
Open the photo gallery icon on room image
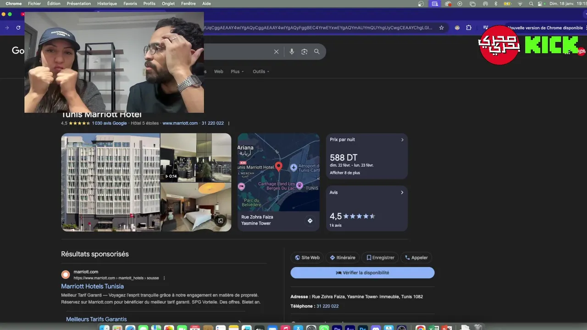[221, 221]
